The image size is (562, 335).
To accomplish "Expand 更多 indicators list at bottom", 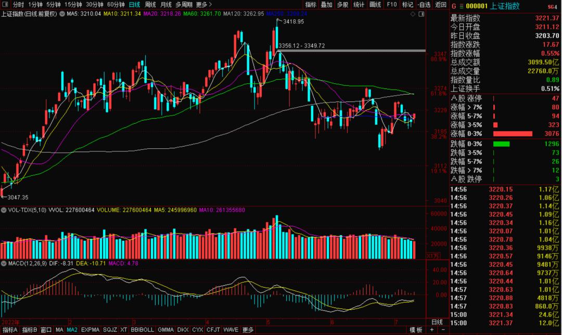I will [248, 330].
